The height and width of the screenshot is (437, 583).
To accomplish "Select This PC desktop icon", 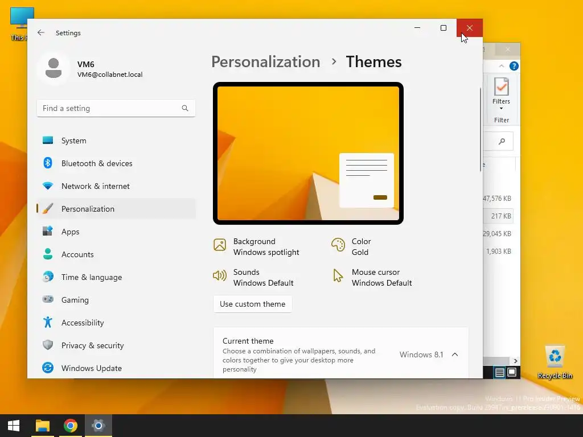I will pyautogui.click(x=19, y=24).
